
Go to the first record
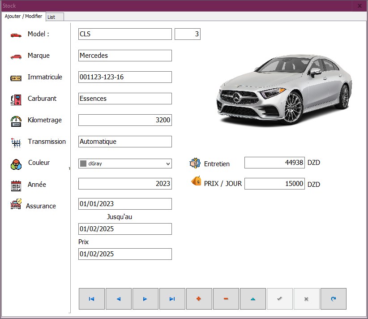pos(91,299)
